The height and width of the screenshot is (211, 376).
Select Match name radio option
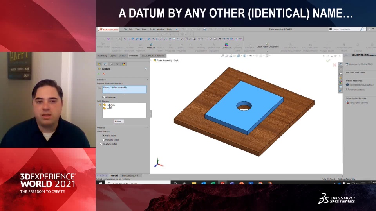click(x=103, y=136)
